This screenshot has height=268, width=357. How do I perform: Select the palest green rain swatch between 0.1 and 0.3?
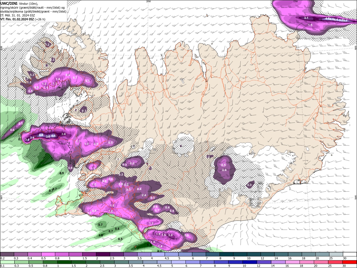(x=7, y=262)
